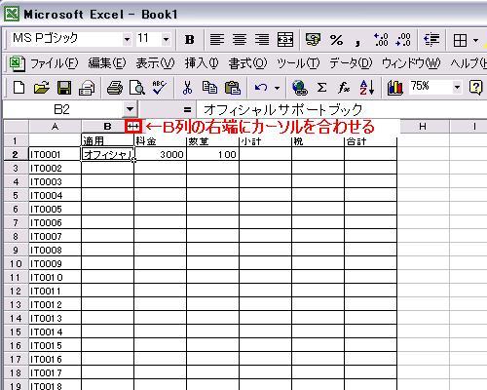The image size is (487, 390).
Task: Toggle Bold formatting button
Action: 190,40
